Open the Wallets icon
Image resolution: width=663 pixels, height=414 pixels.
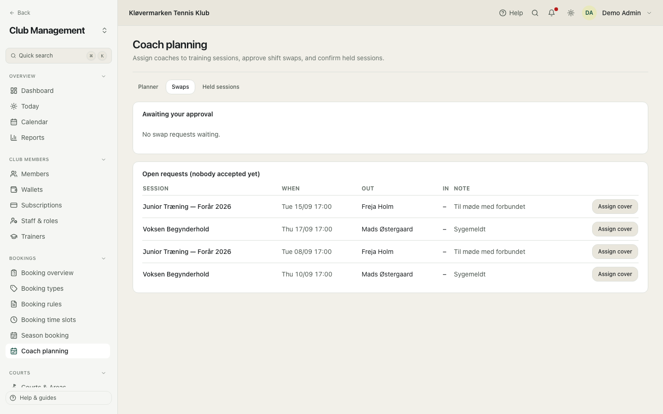[x=14, y=190]
